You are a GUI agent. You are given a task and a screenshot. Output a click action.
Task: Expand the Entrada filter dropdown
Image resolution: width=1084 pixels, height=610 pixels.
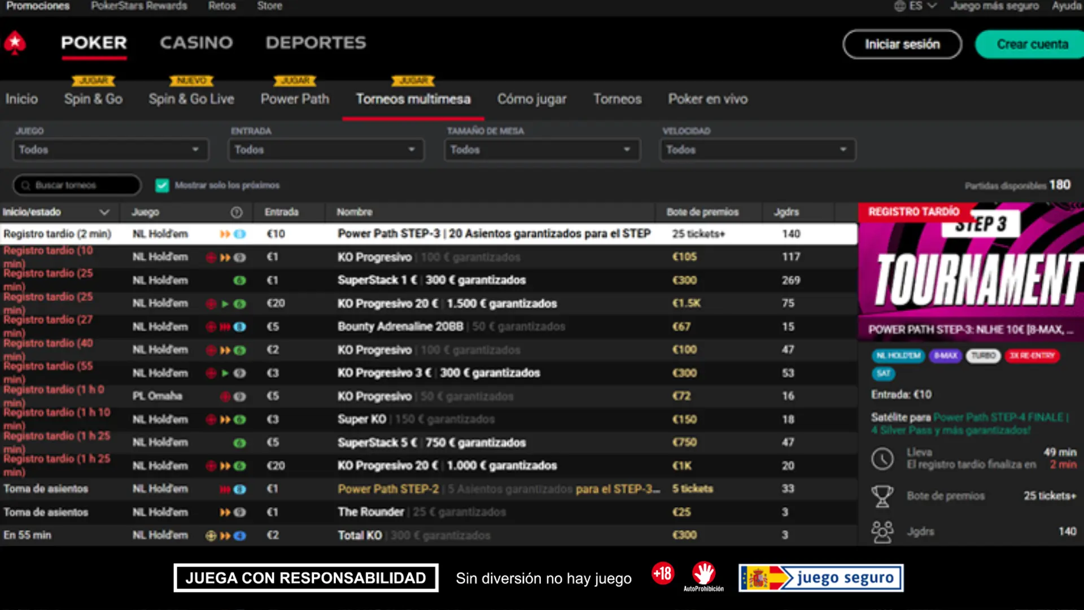(x=326, y=150)
